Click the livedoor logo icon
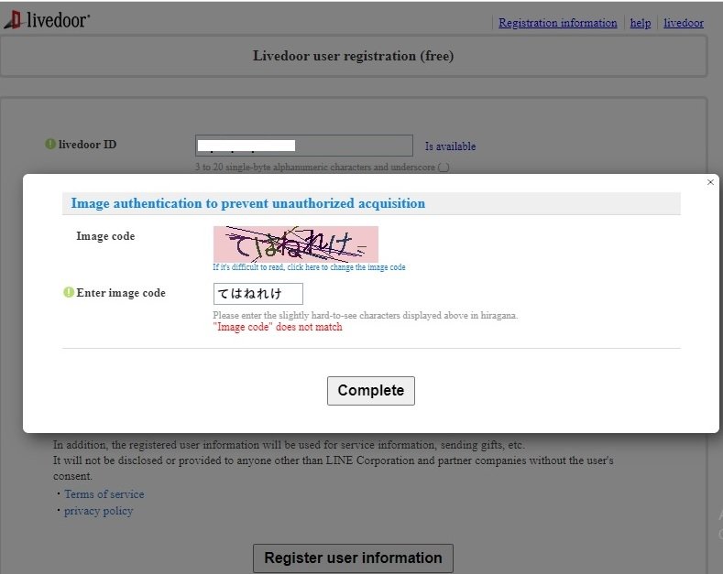Screen dimensions: 723x574 pos(13,20)
